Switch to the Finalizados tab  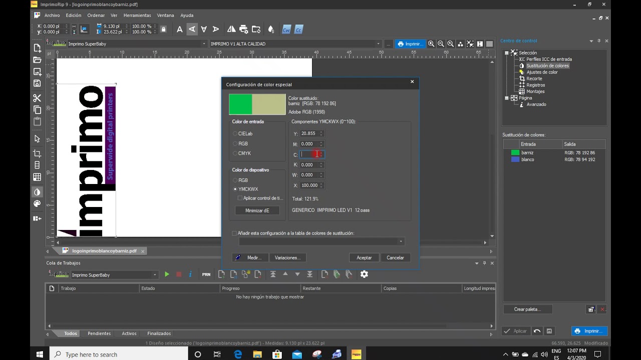click(x=159, y=333)
